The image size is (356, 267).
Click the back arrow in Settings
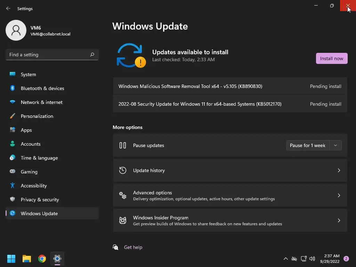[x=8, y=8]
